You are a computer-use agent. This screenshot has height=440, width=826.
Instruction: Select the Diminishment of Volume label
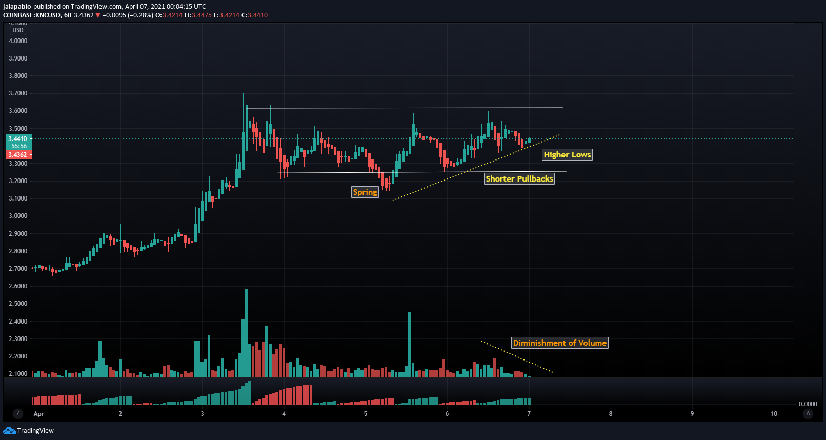560,343
